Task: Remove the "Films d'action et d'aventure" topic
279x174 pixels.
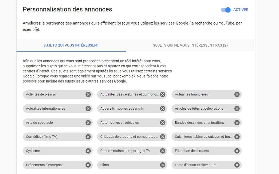Action: click(x=237, y=165)
